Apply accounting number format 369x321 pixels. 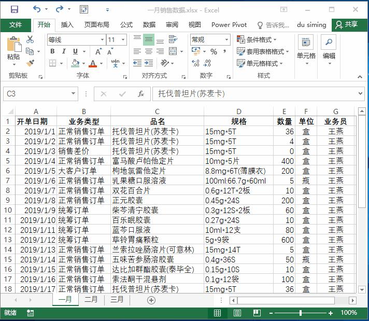pos(196,51)
